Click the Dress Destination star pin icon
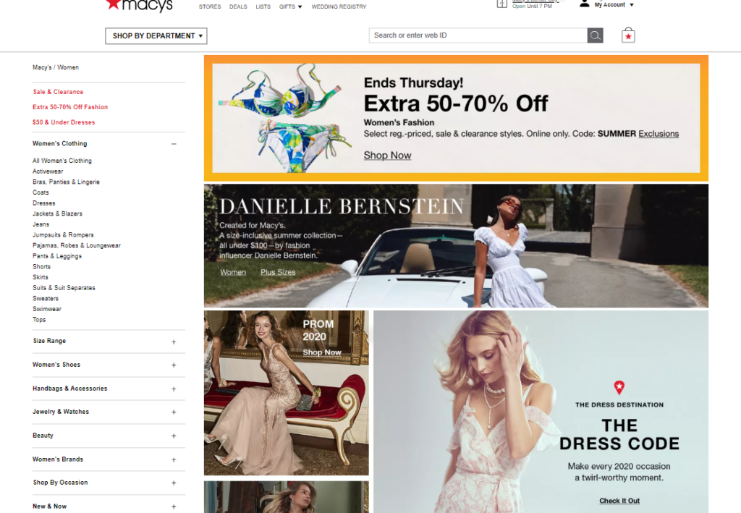Image resolution: width=741 pixels, height=513 pixels. pos(619,388)
